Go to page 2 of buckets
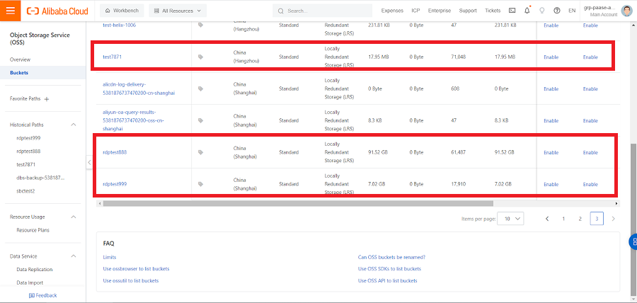Viewport: 637px width, 303px height. pyautogui.click(x=580, y=219)
